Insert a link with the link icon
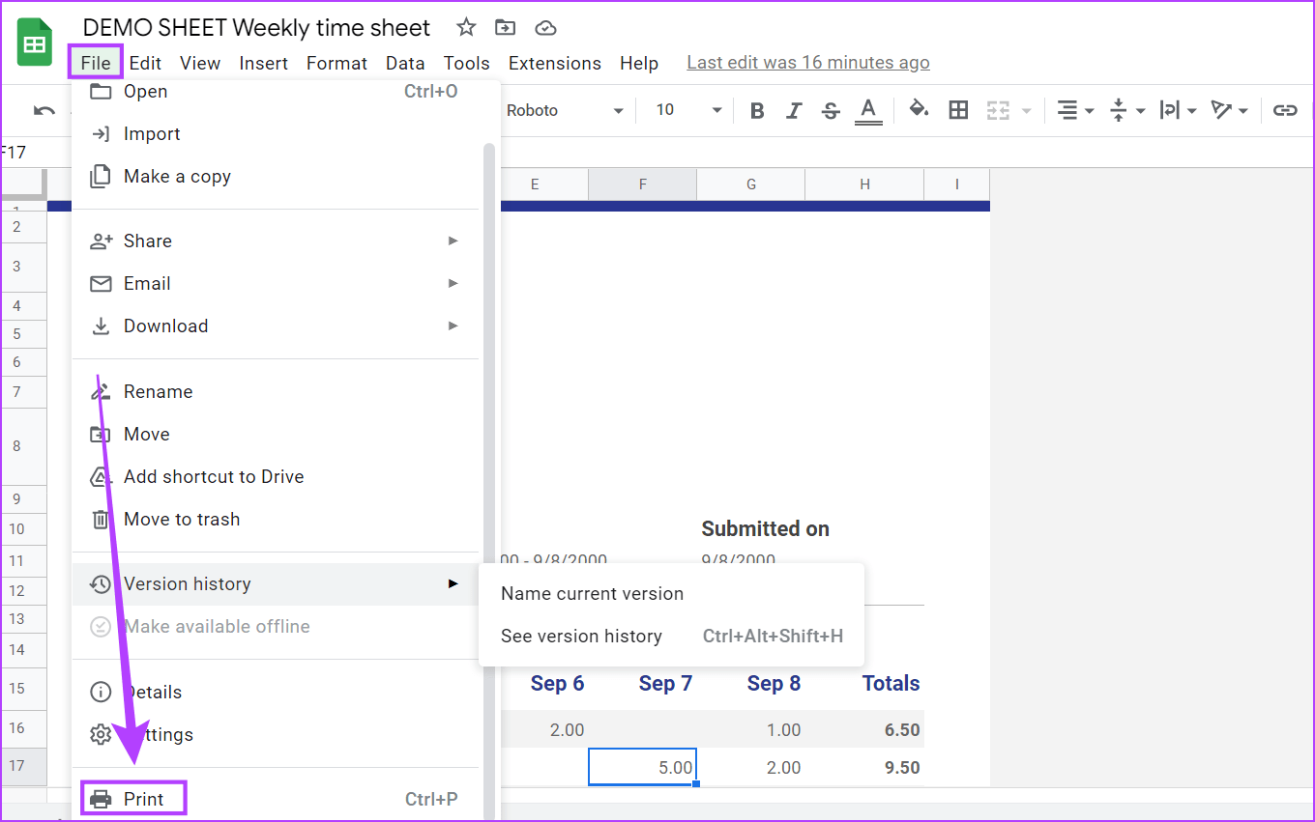This screenshot has width=1315, height=822. point(1286,109)
